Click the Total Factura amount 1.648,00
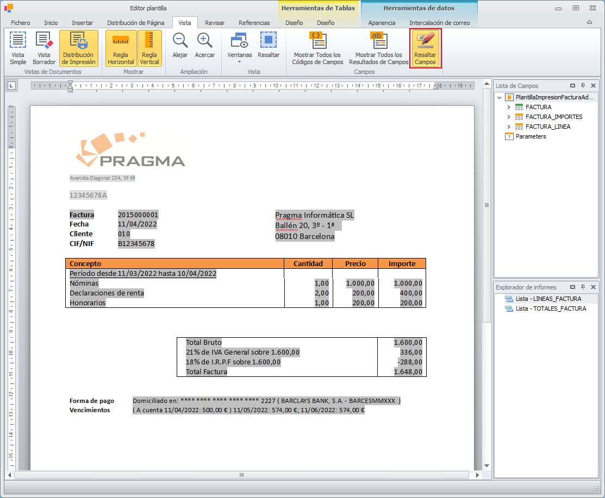The image size is (605, 498). [408, 371]
